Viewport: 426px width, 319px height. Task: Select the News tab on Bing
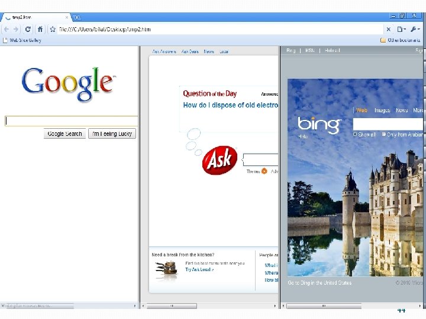click(402, 110)
